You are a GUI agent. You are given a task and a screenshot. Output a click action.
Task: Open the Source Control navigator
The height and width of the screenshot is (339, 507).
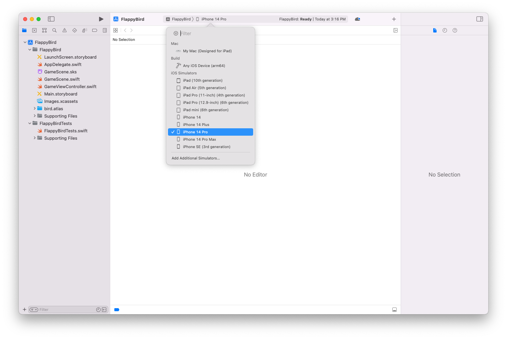[34, 30]
